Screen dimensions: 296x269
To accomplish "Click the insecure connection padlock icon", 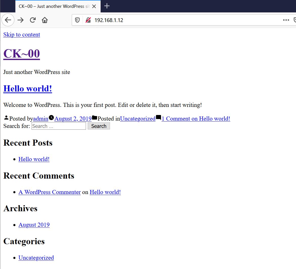I will pyautogui.click(x=88, y=20).
